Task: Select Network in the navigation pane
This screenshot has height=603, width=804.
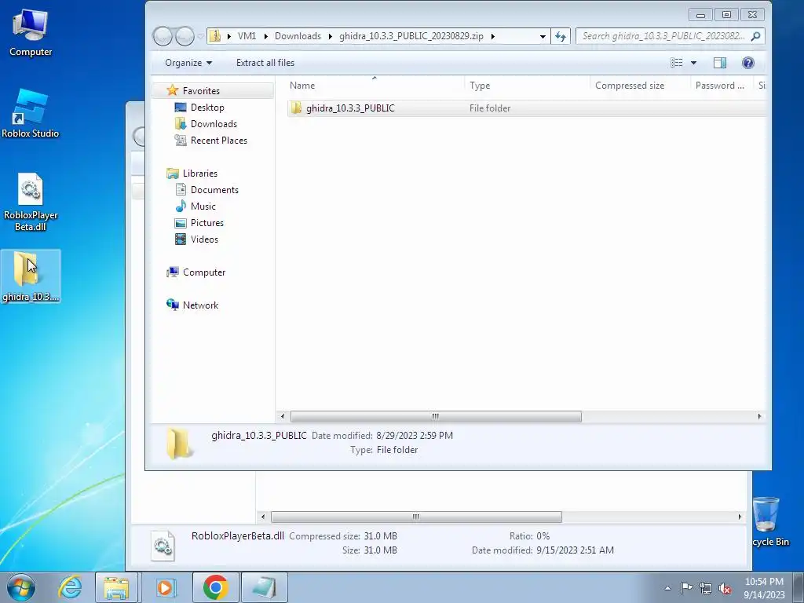Action: [x=200, y=305]
